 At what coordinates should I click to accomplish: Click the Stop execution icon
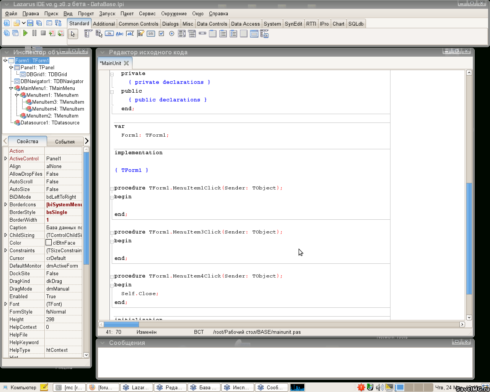pyautogui.click(x=43, y=33)
